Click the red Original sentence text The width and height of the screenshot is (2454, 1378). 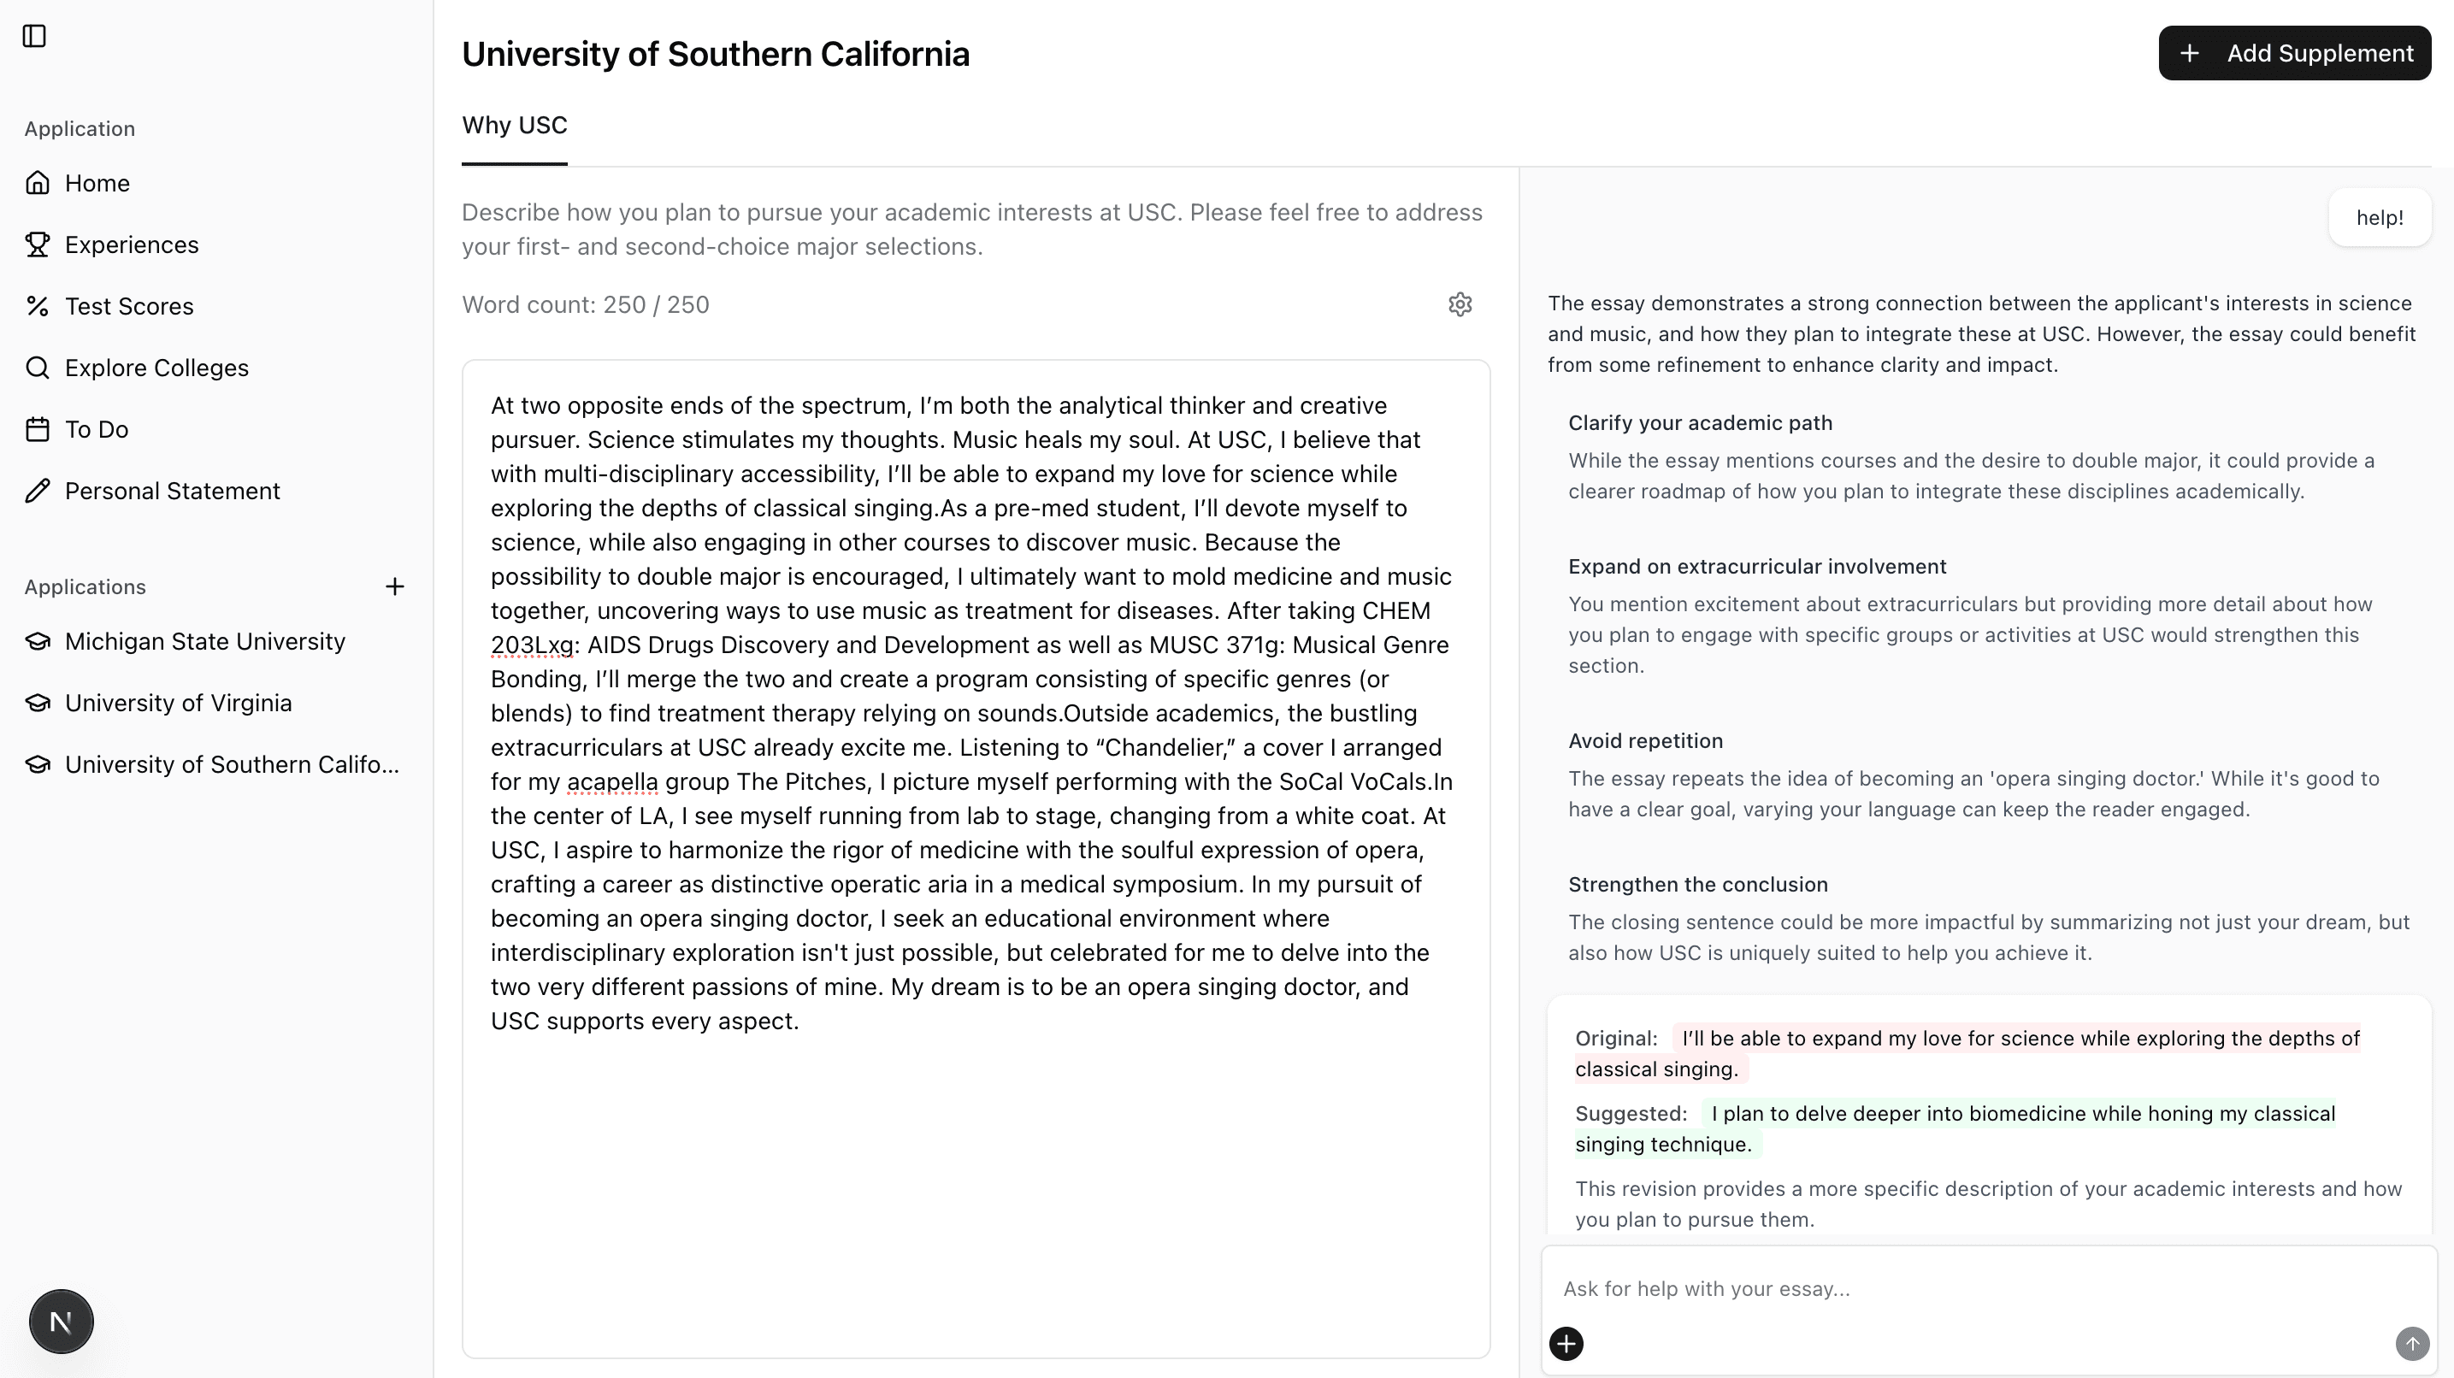[x=1967, y=1053]
